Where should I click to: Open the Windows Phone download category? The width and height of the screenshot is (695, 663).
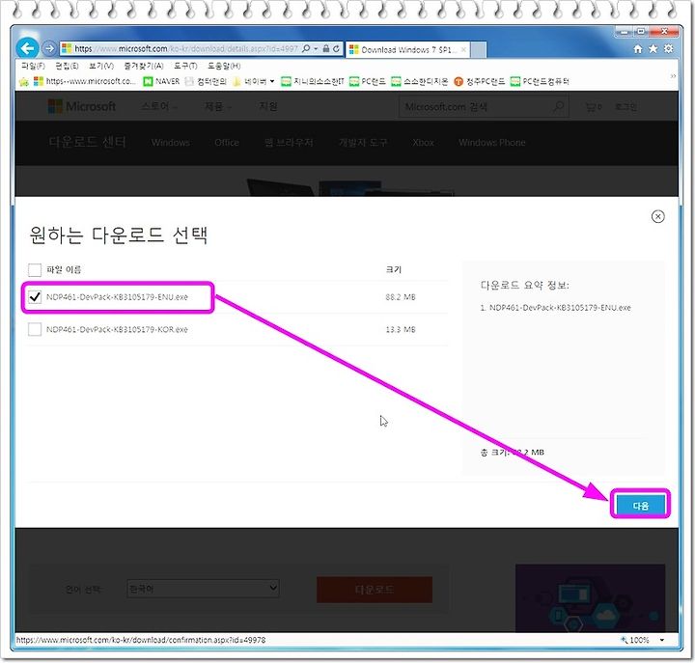point(492,142)
